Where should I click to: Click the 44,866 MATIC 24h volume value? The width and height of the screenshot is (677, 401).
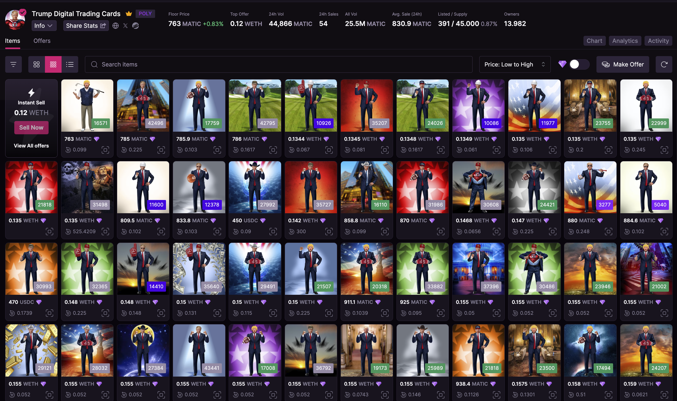point(290,24)
